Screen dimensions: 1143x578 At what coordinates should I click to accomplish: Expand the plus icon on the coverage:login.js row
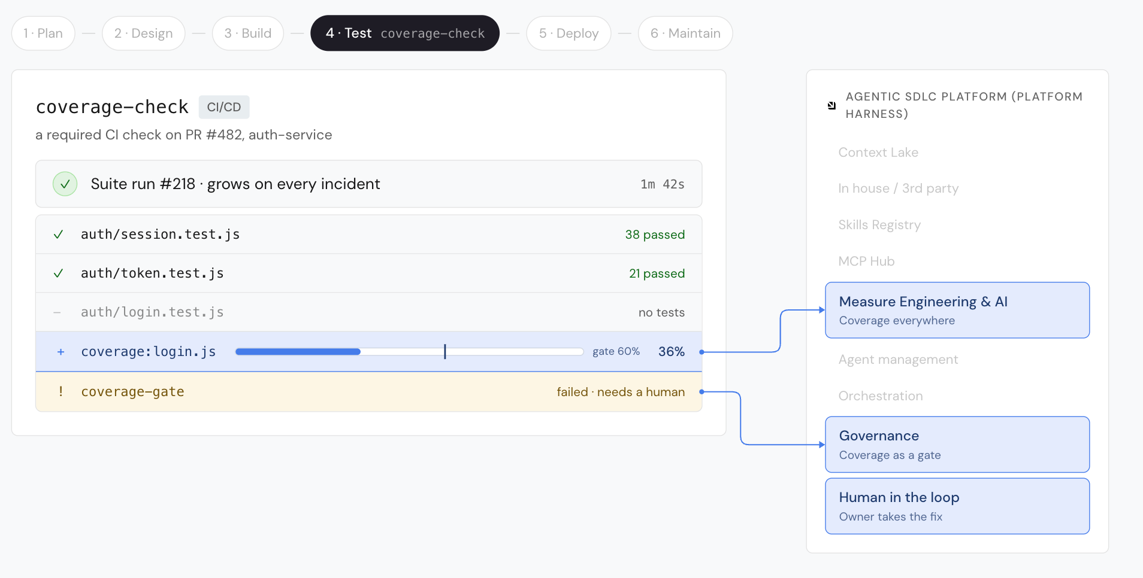pyautogui.click(x=61, y=352)
